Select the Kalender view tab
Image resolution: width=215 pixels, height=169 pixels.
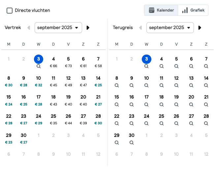161,10
